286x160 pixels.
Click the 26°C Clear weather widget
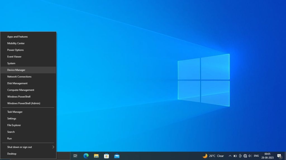(x=213, y=156)
